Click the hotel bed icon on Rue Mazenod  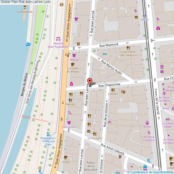[x=105, y=54]
